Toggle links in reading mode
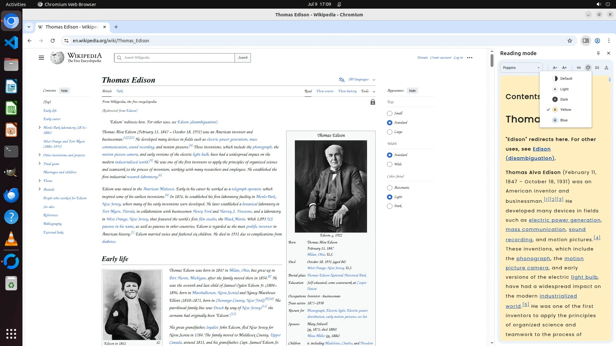Viewport: 616px width, 346px height. tap(578, 68)
